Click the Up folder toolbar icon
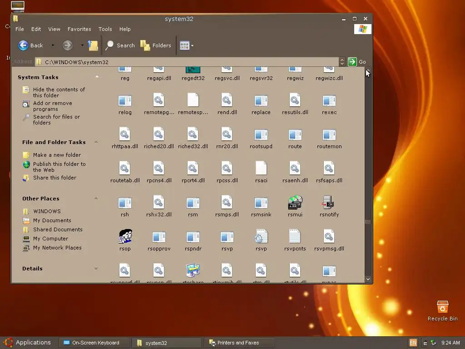This screenshot has width=465, height=349. point(93,45)
